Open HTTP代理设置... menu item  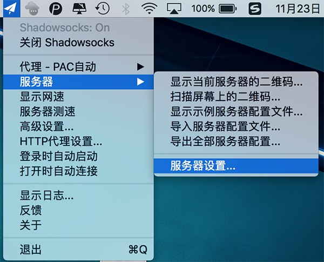point(78,141)
